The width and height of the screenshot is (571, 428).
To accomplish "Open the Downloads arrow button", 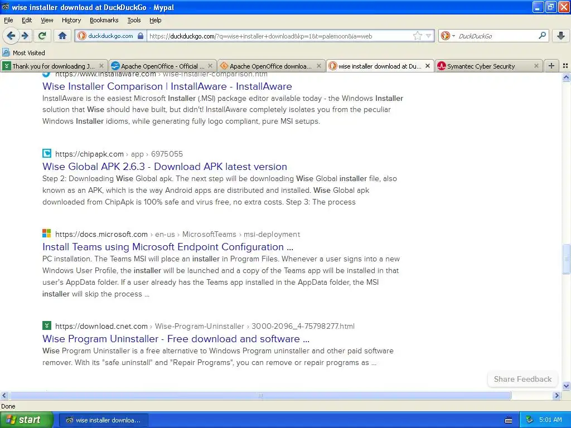I will pos(561,36).
